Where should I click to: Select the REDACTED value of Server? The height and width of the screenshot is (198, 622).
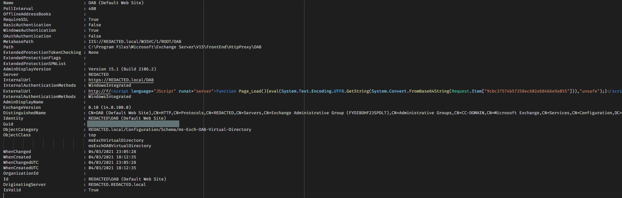(x=99, y=75)
